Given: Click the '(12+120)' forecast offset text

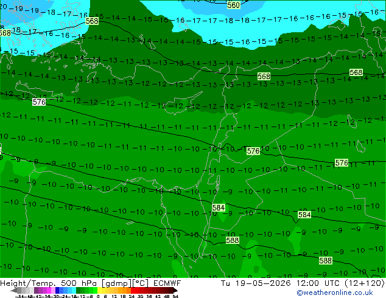Looking at the screenshot, I should click(x=364, y=283).
